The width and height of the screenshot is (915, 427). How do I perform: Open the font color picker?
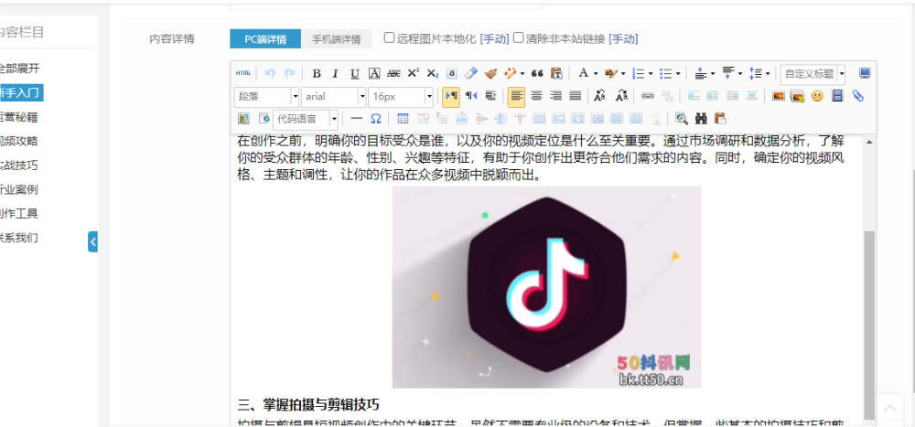(584, 73)
